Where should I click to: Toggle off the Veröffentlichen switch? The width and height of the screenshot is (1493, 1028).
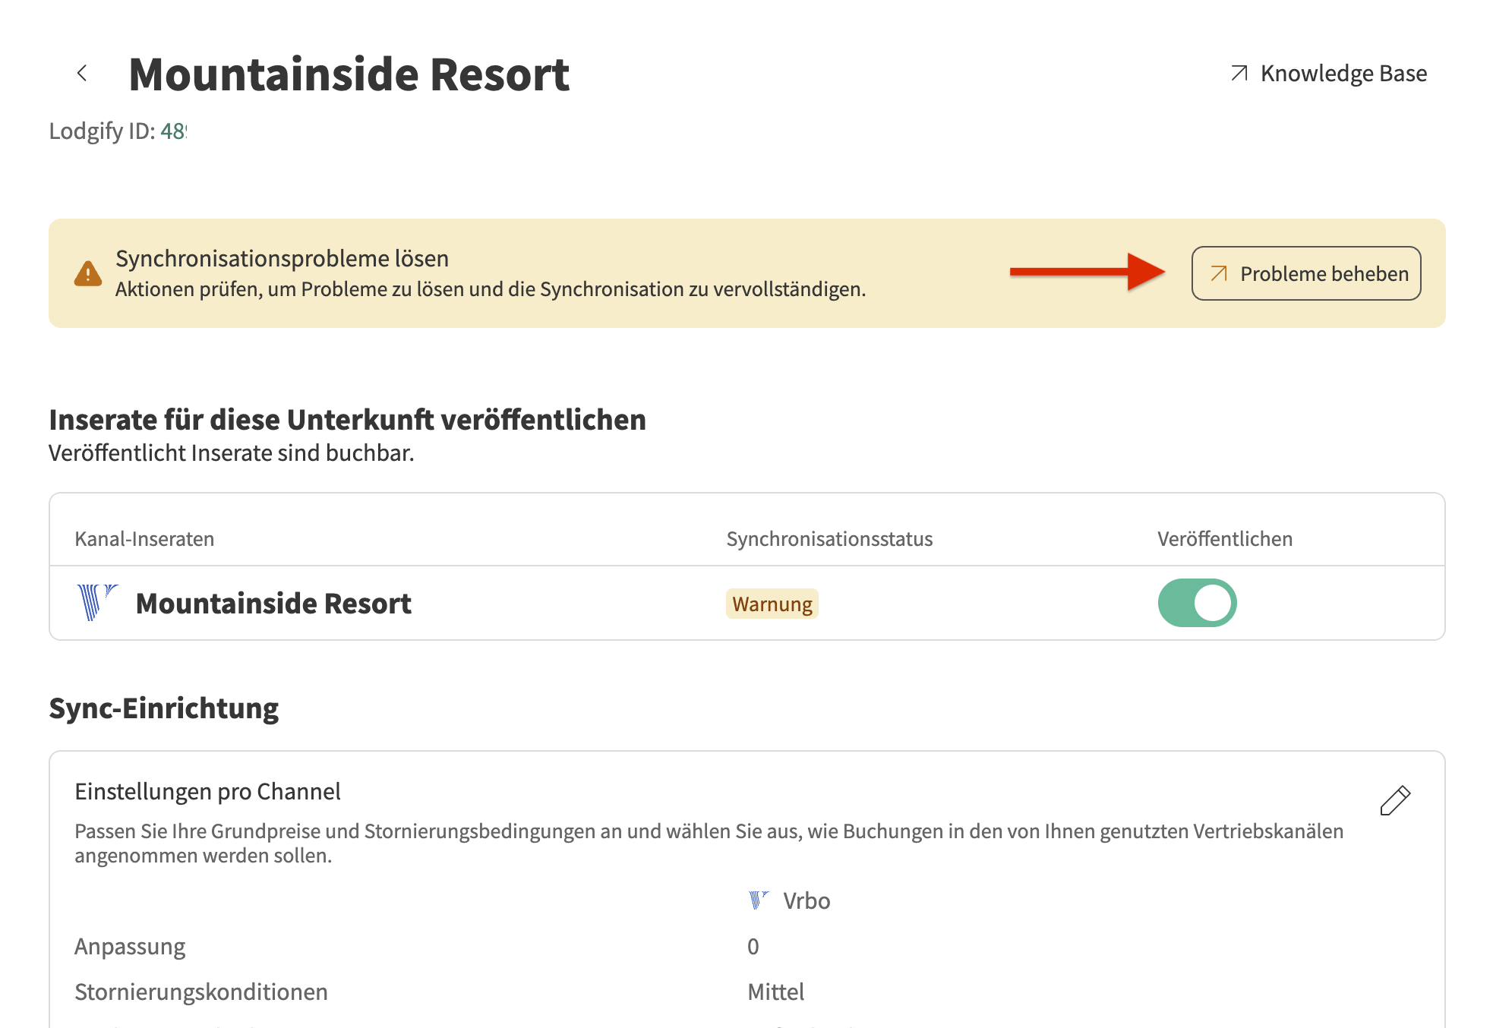click(1197, 603)
